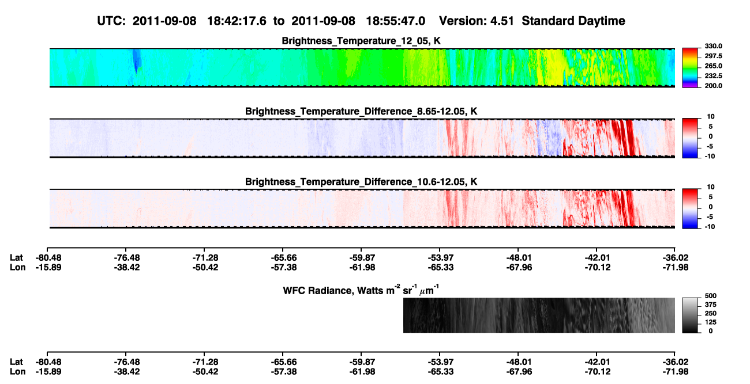The width and height of the screenshot is (750, 384).
Task: Click the '200.0' color bar label
Action: (713, 85)
